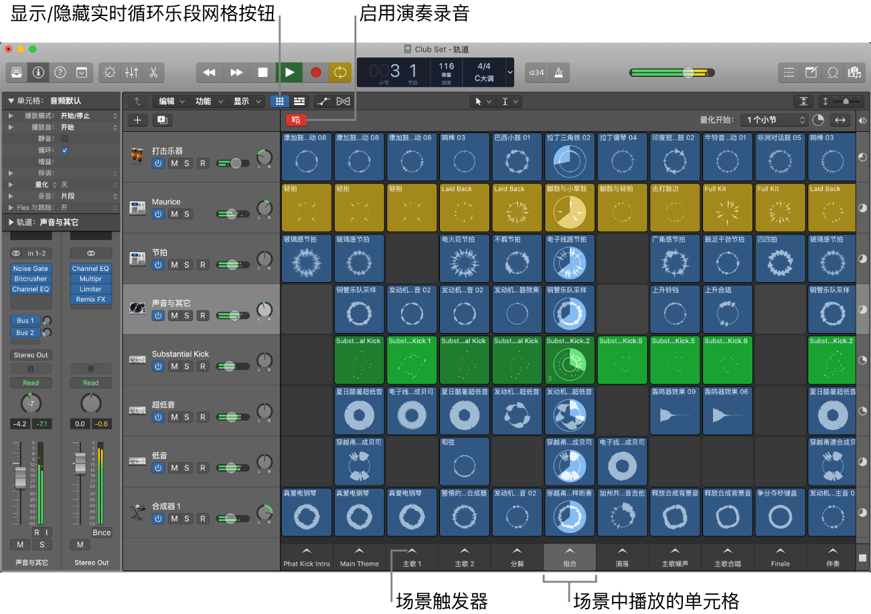Toggle the metronome click button
871x614 pixels.
tap(558, 72)
